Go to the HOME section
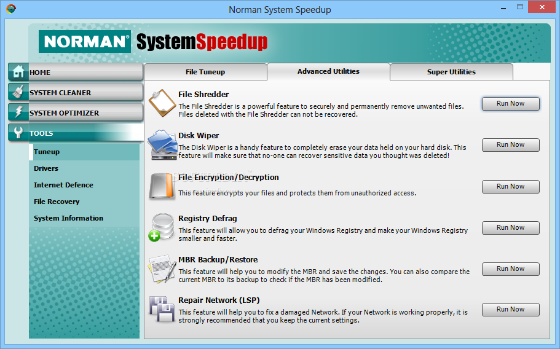The height and width of the screenshot is (349, 560). (76, 72)
